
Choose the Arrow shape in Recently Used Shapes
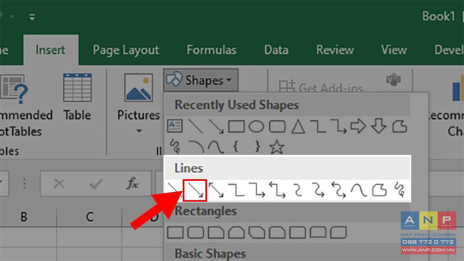click(x=216, y=126)
